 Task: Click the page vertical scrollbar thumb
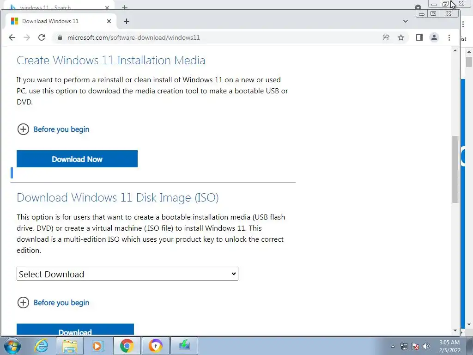[x=455, y=169]
